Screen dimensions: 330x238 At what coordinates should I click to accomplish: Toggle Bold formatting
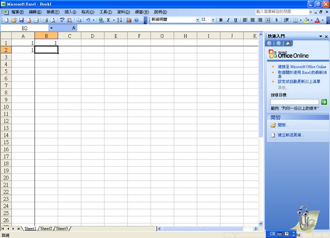(221, 20)
